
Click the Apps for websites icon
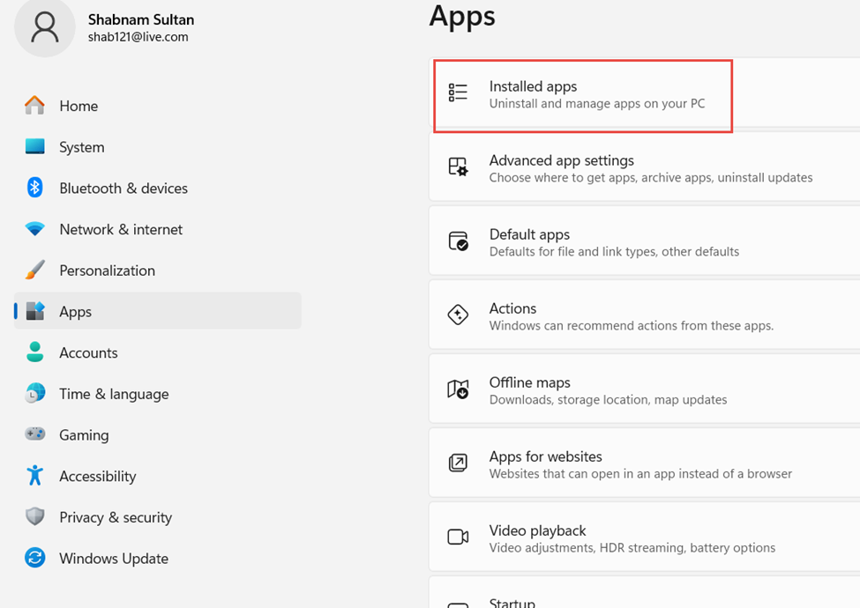458,463
